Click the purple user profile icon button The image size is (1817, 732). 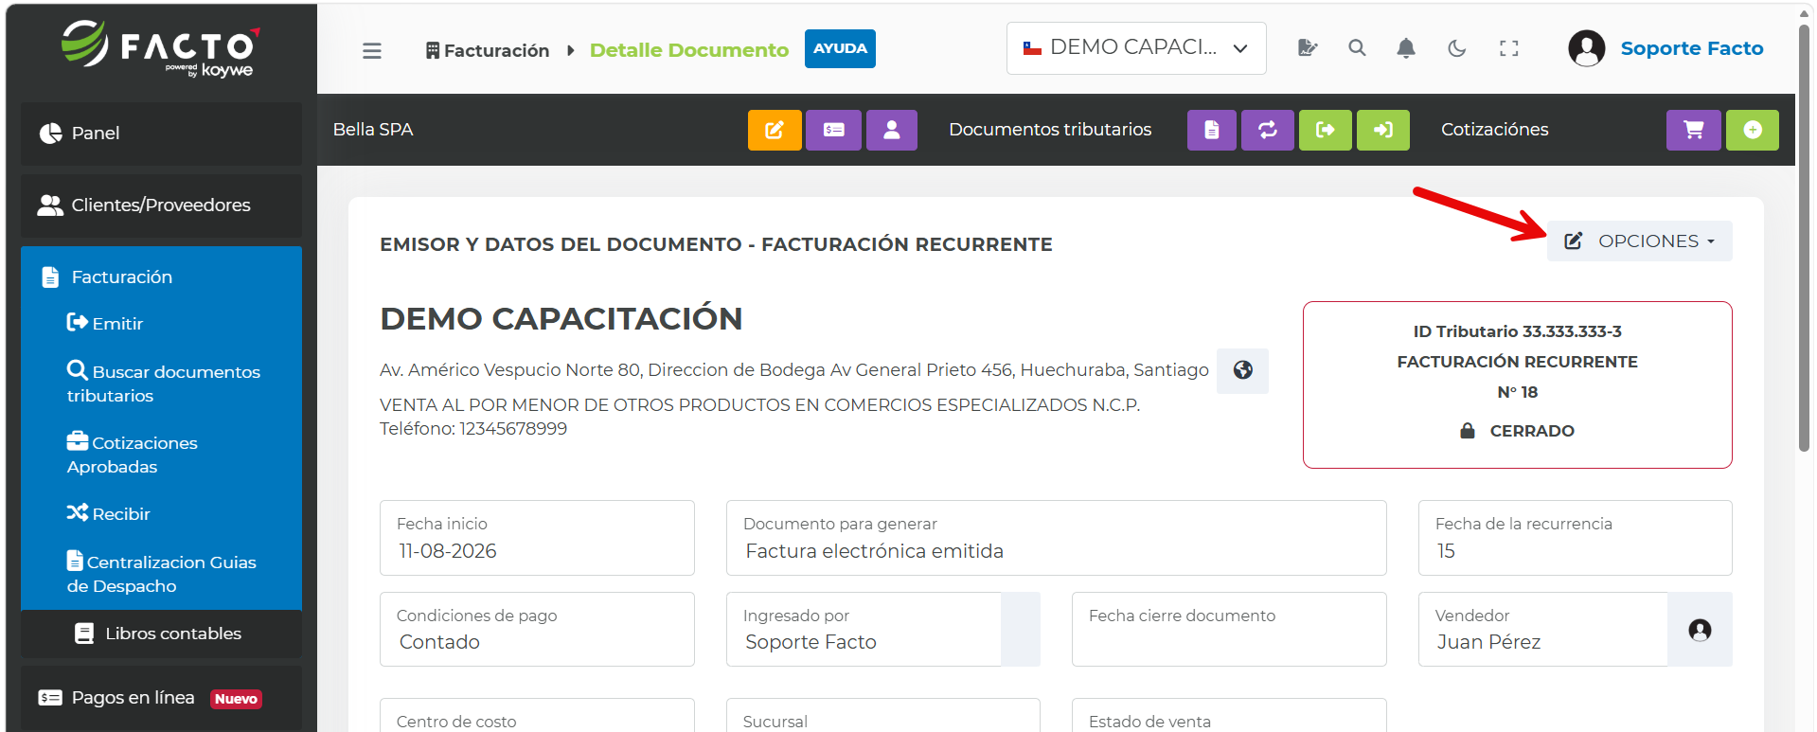[x=891, y=130]
